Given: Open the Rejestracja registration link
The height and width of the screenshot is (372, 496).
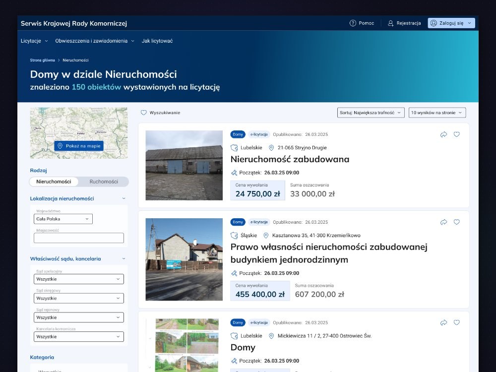Looking at the screenshot, I should point(404,23).
